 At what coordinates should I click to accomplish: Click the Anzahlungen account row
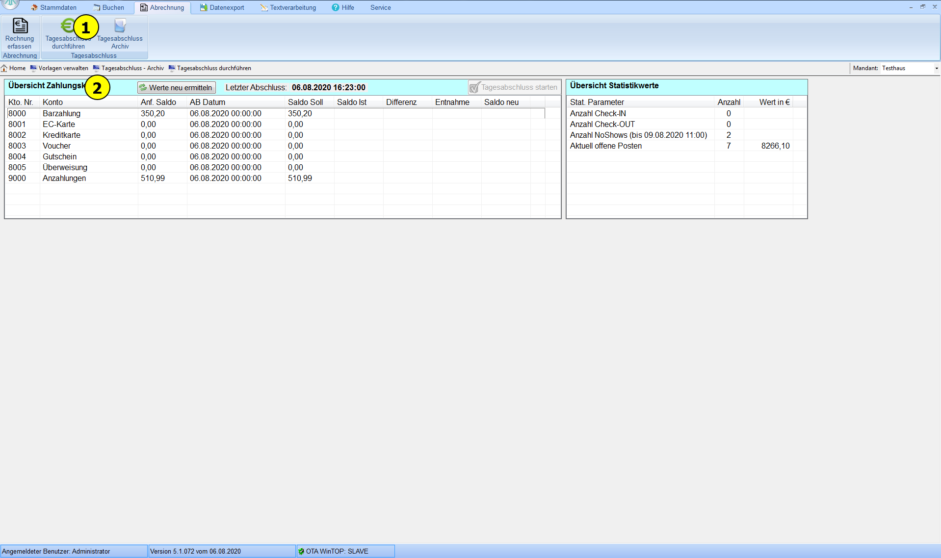click(64, 178)
